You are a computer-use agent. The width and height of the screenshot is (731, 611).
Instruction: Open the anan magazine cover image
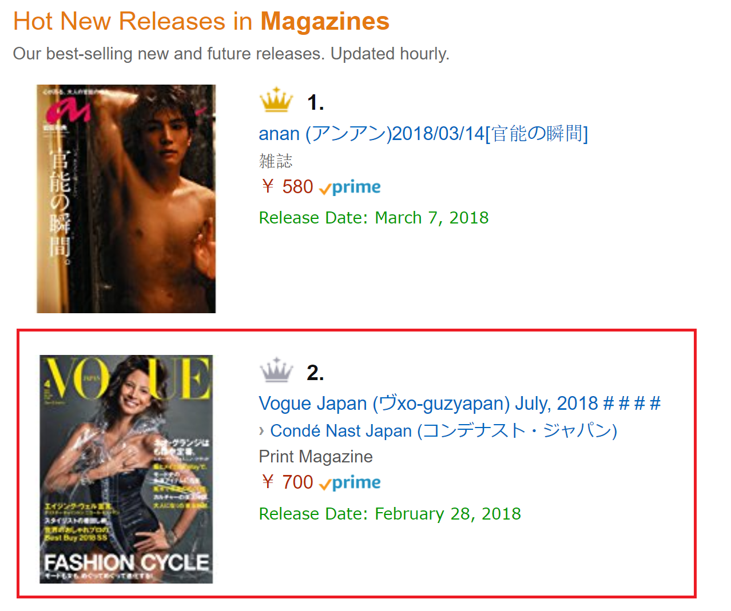click(126, 199)
